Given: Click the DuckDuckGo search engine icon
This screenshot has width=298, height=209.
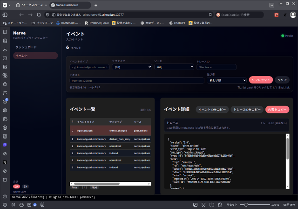Looking at the screenshot, I should coord(219,14).
